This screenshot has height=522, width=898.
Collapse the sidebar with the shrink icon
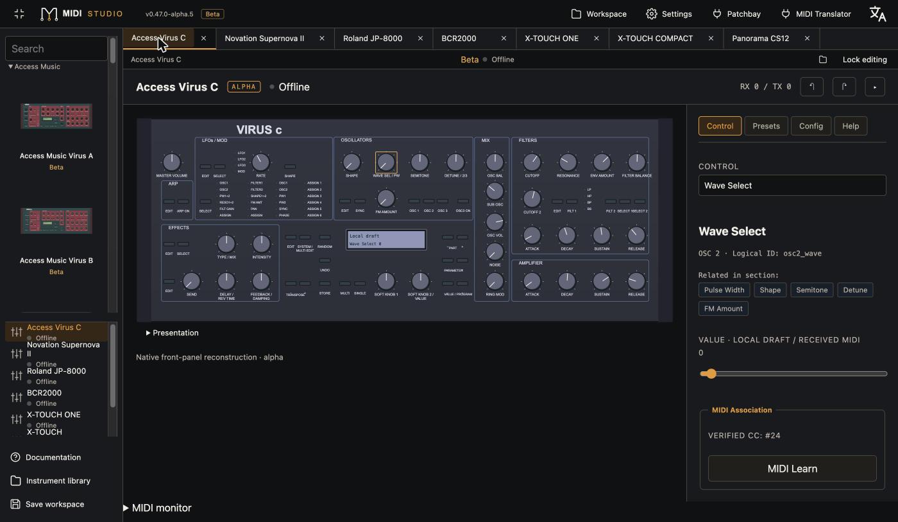tap(19, 13)
